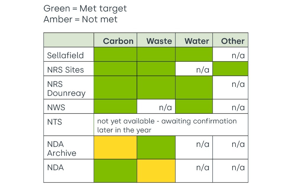Click the green Waste cell for NDA Archive
Image resolution: width=284 pixels, height=189 pixels.
[156, 148]
